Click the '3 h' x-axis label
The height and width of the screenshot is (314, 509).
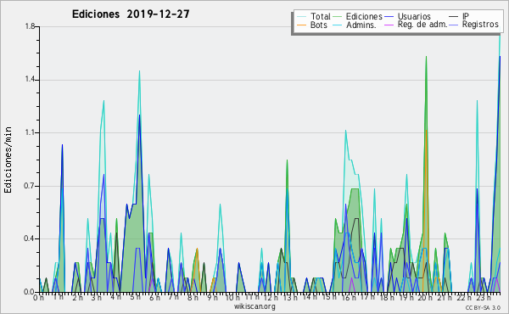click(97, 297)
